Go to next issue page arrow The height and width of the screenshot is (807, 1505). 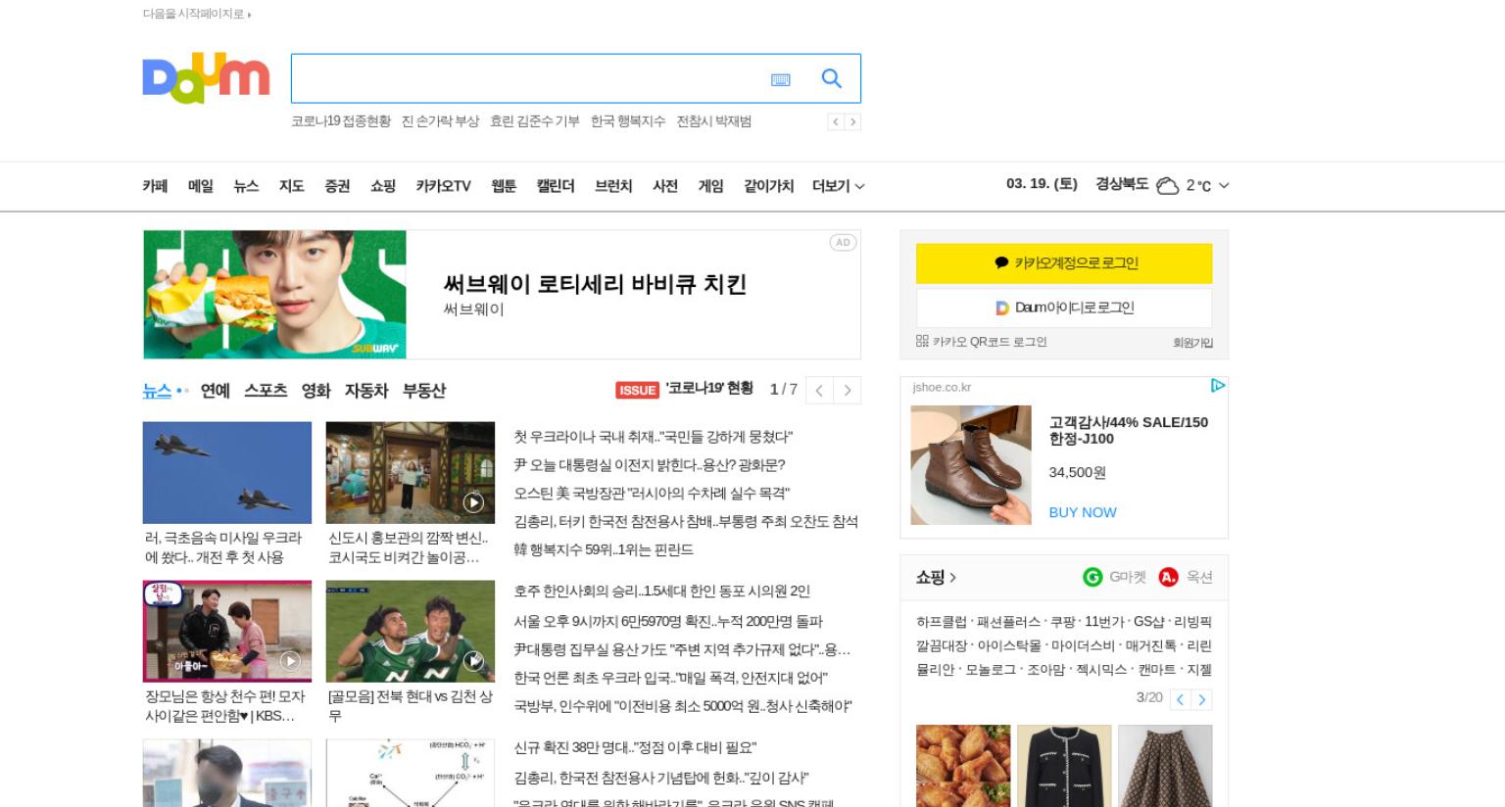point(848,390)
